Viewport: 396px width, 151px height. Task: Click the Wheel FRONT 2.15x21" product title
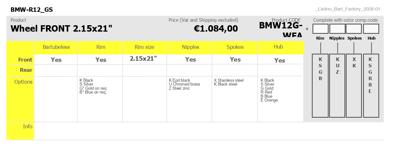(62, 28)
